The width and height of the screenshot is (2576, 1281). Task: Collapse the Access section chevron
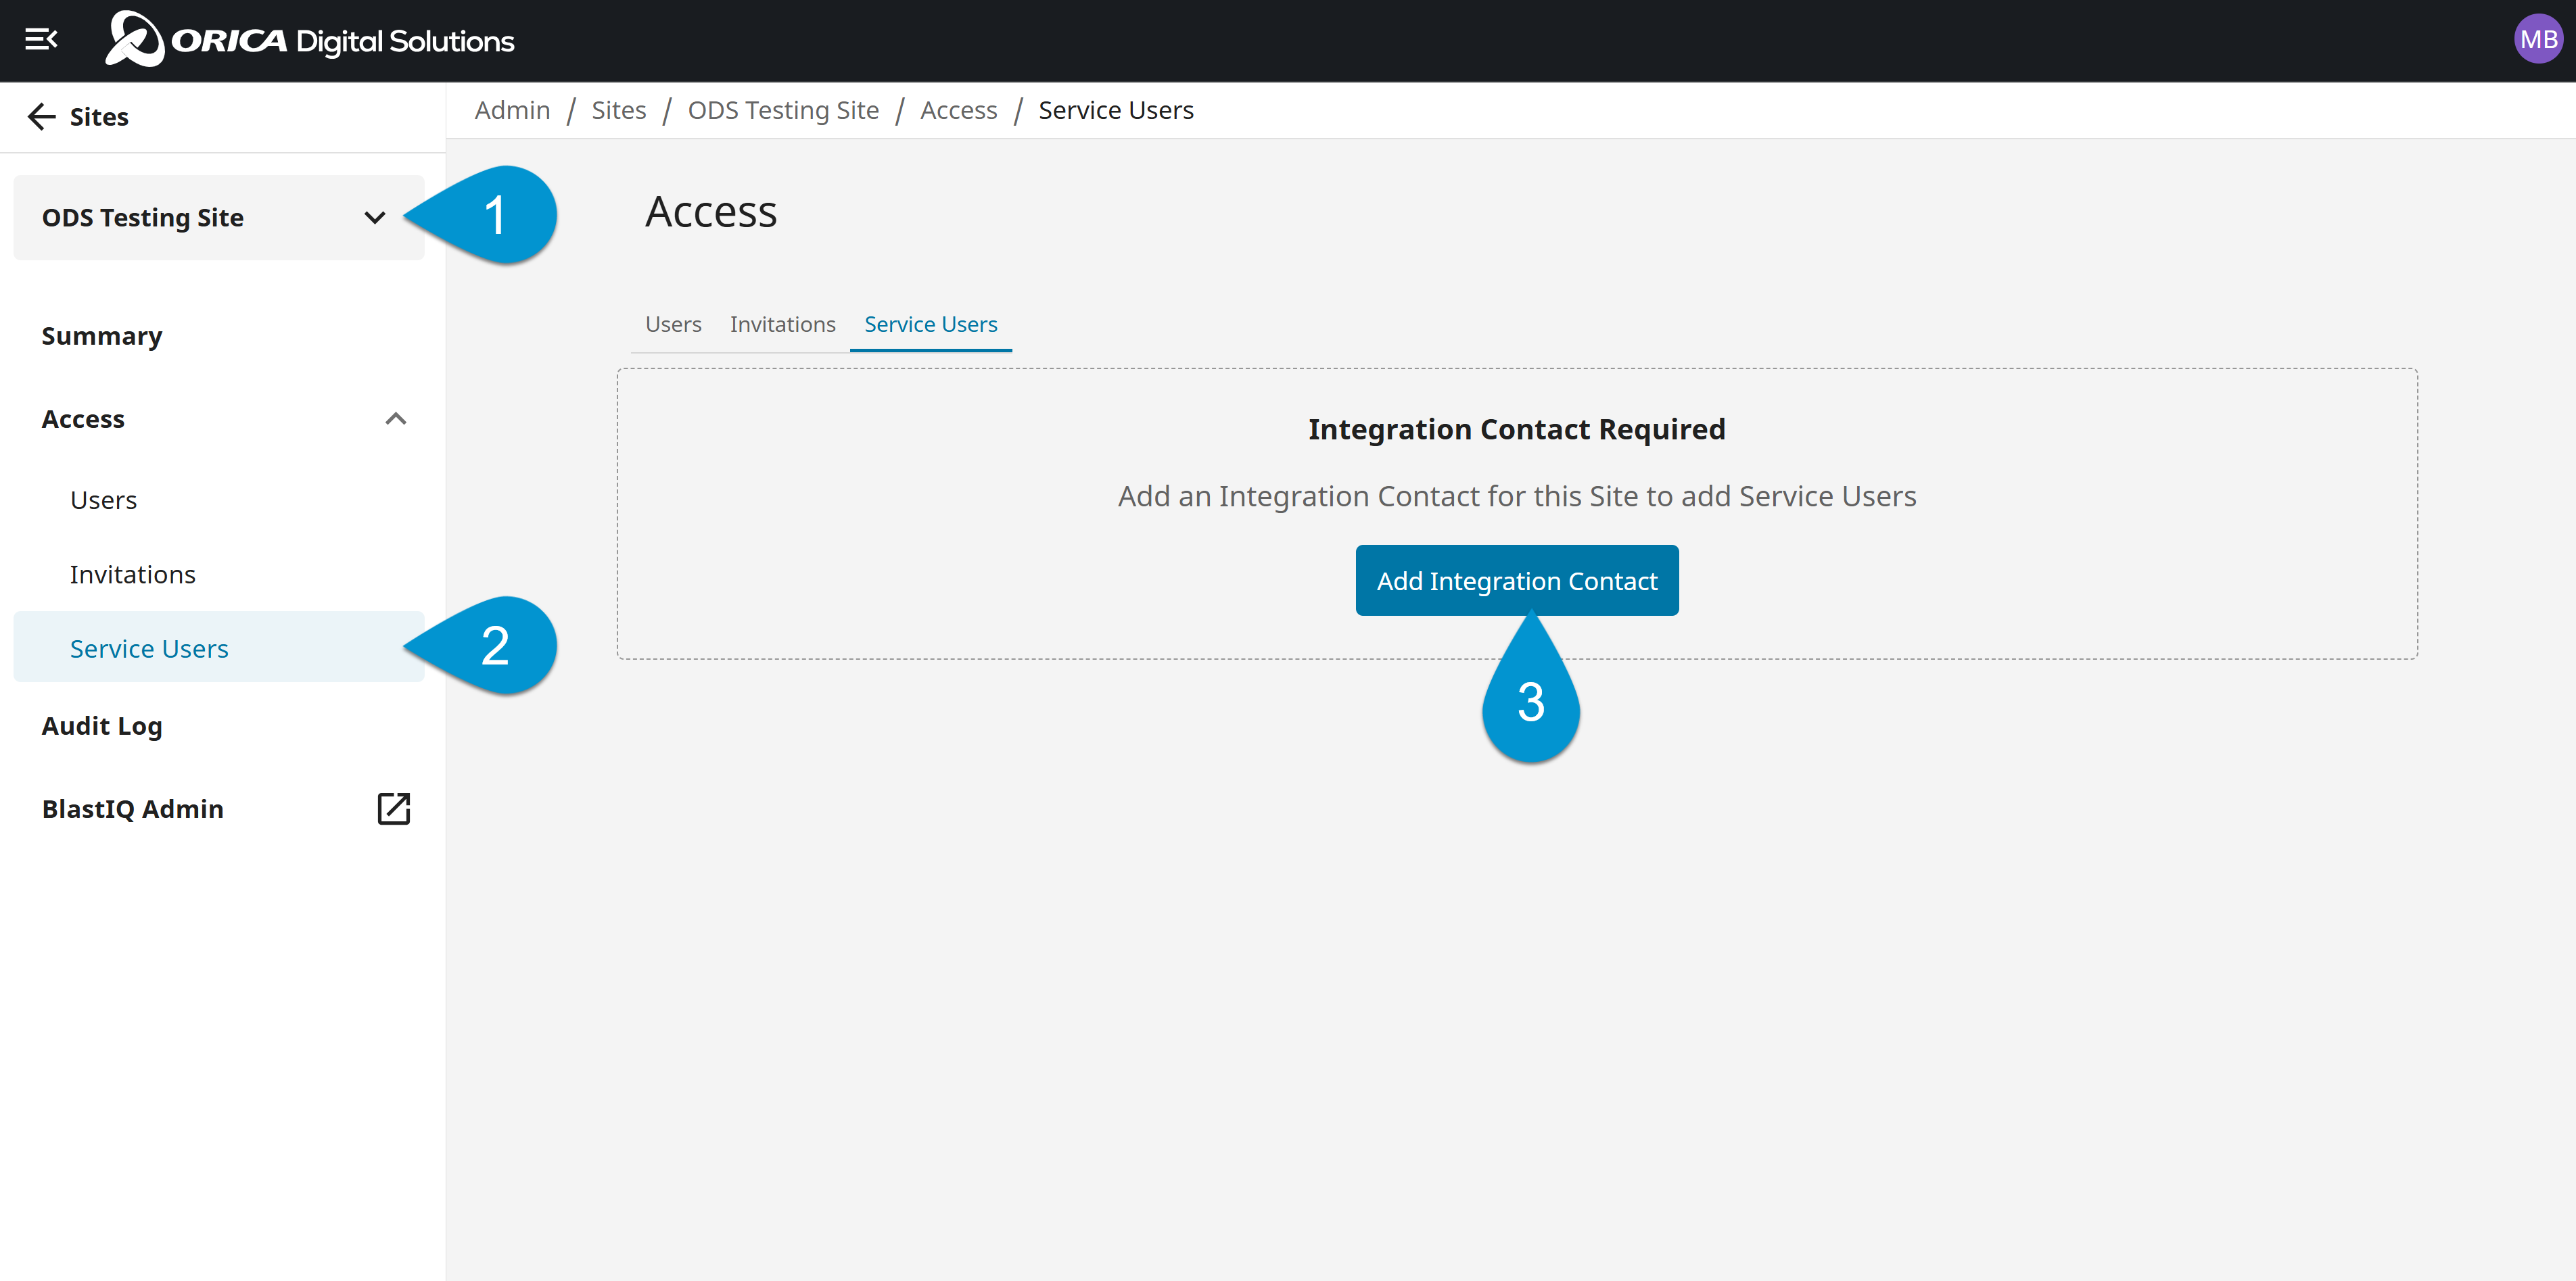396,418
